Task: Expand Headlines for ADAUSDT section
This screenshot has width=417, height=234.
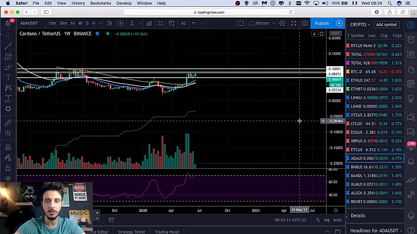Action: click(x=376, y=230)
